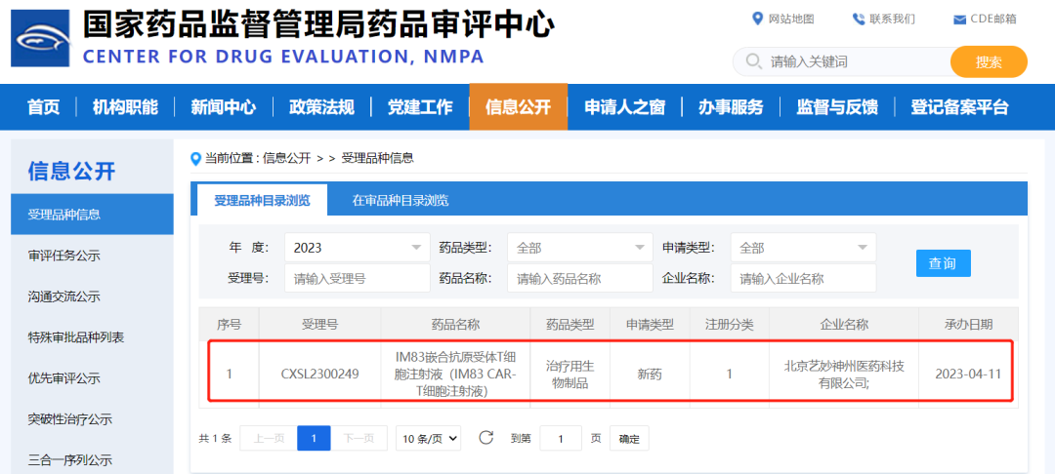Switch to 在审品种目录浏览 tab

pyautogui.click(x=401, y=200)
